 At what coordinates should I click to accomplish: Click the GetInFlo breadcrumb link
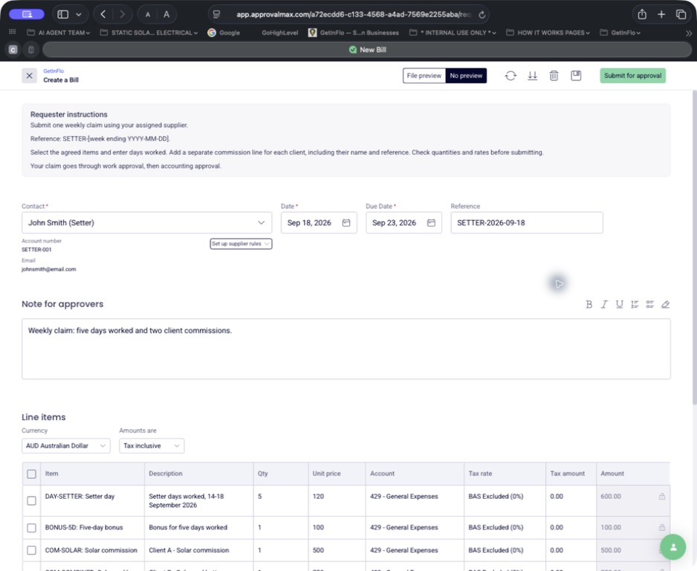tap(54, 71)
